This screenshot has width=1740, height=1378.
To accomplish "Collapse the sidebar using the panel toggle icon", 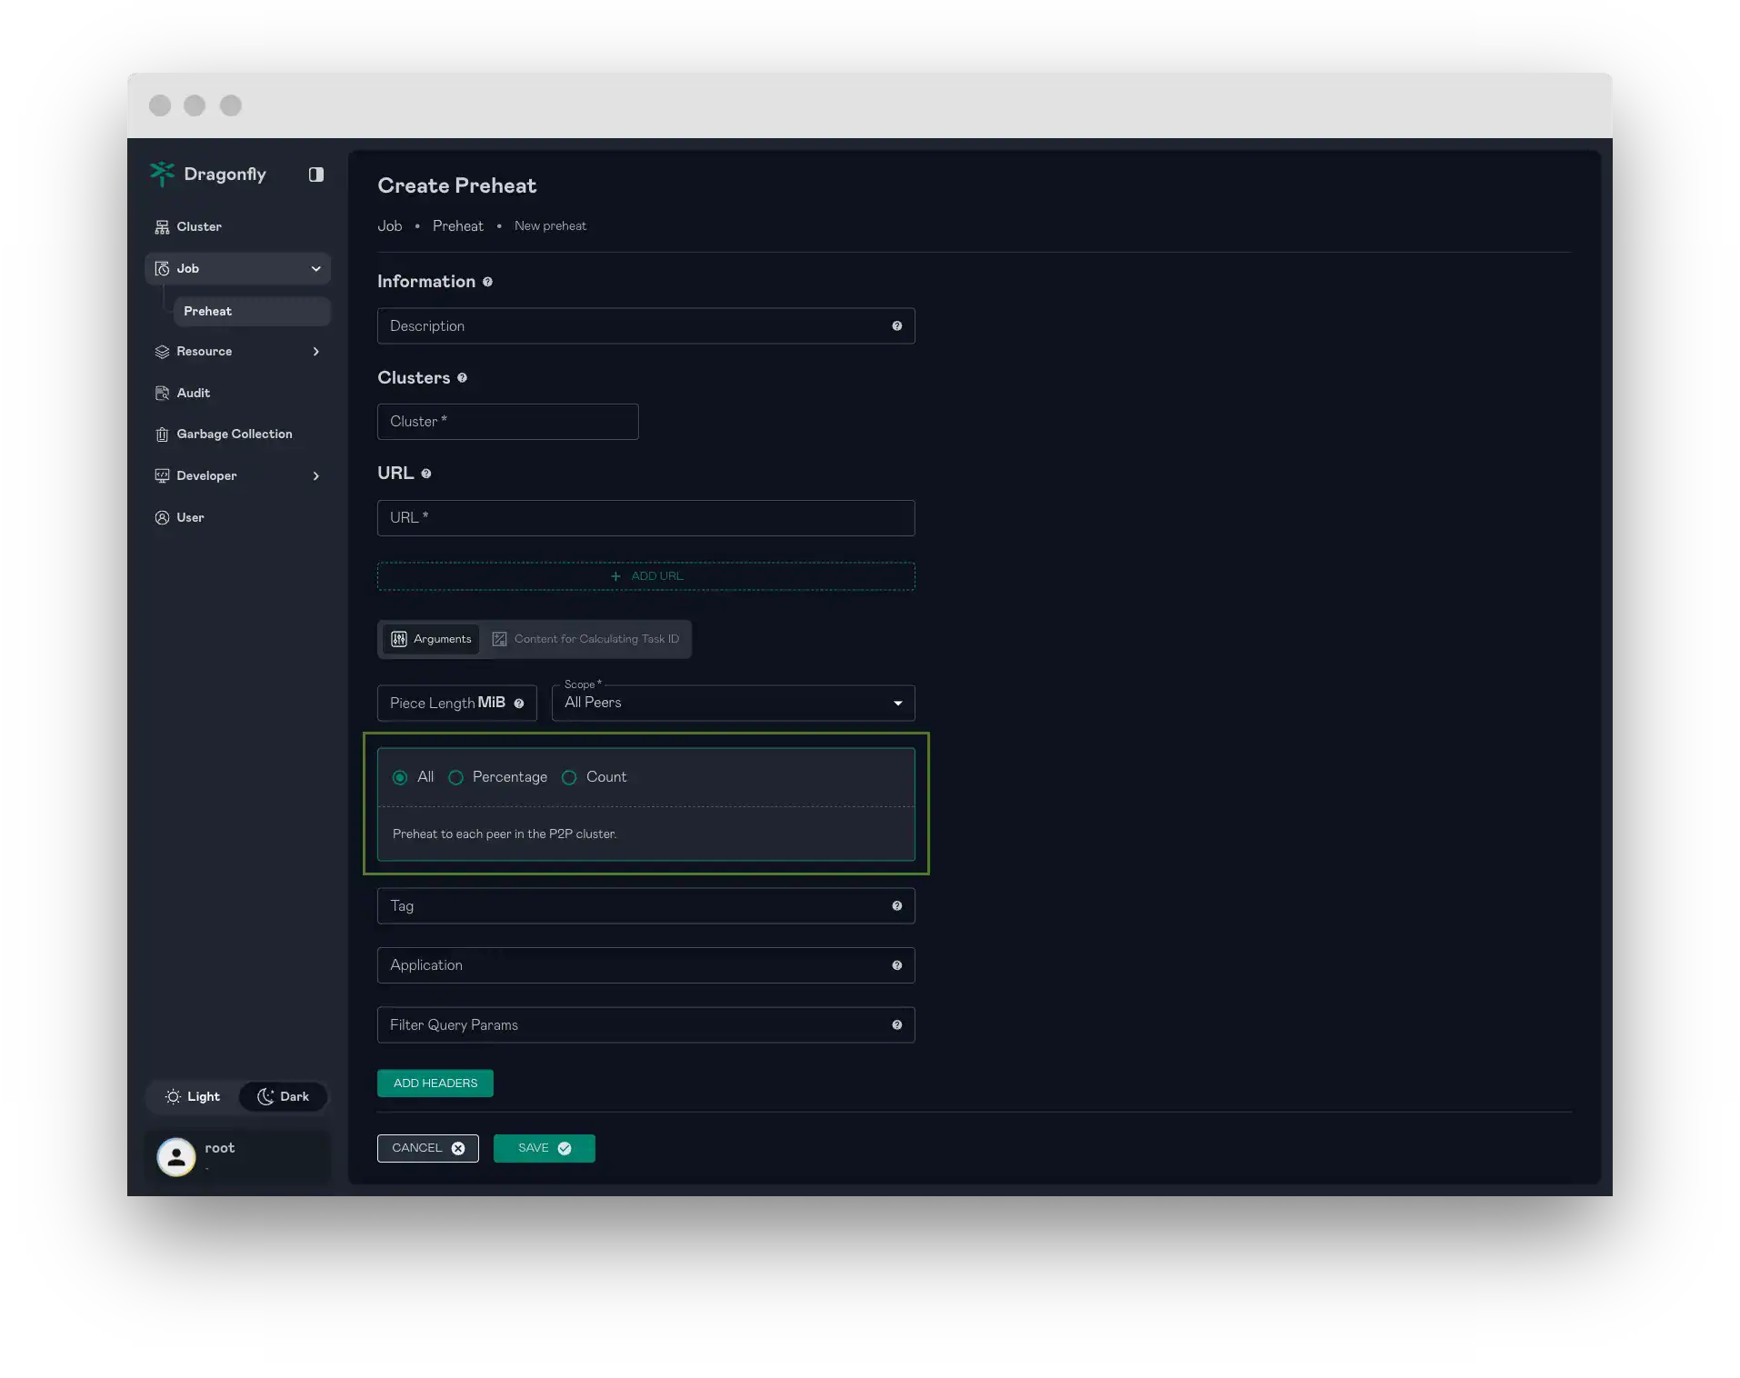I will (315, 174).
